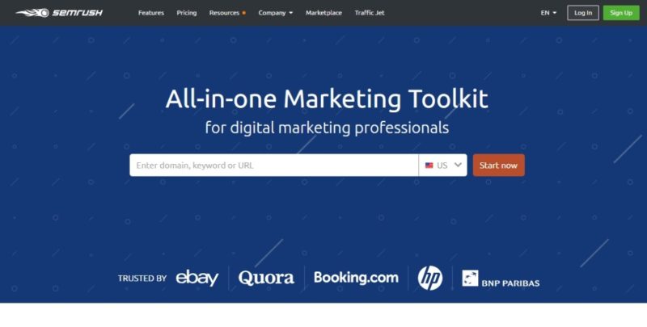Viewport: 647px width, 327px height.
Task: Click the HP logo
Action: (x=430, y=278)
